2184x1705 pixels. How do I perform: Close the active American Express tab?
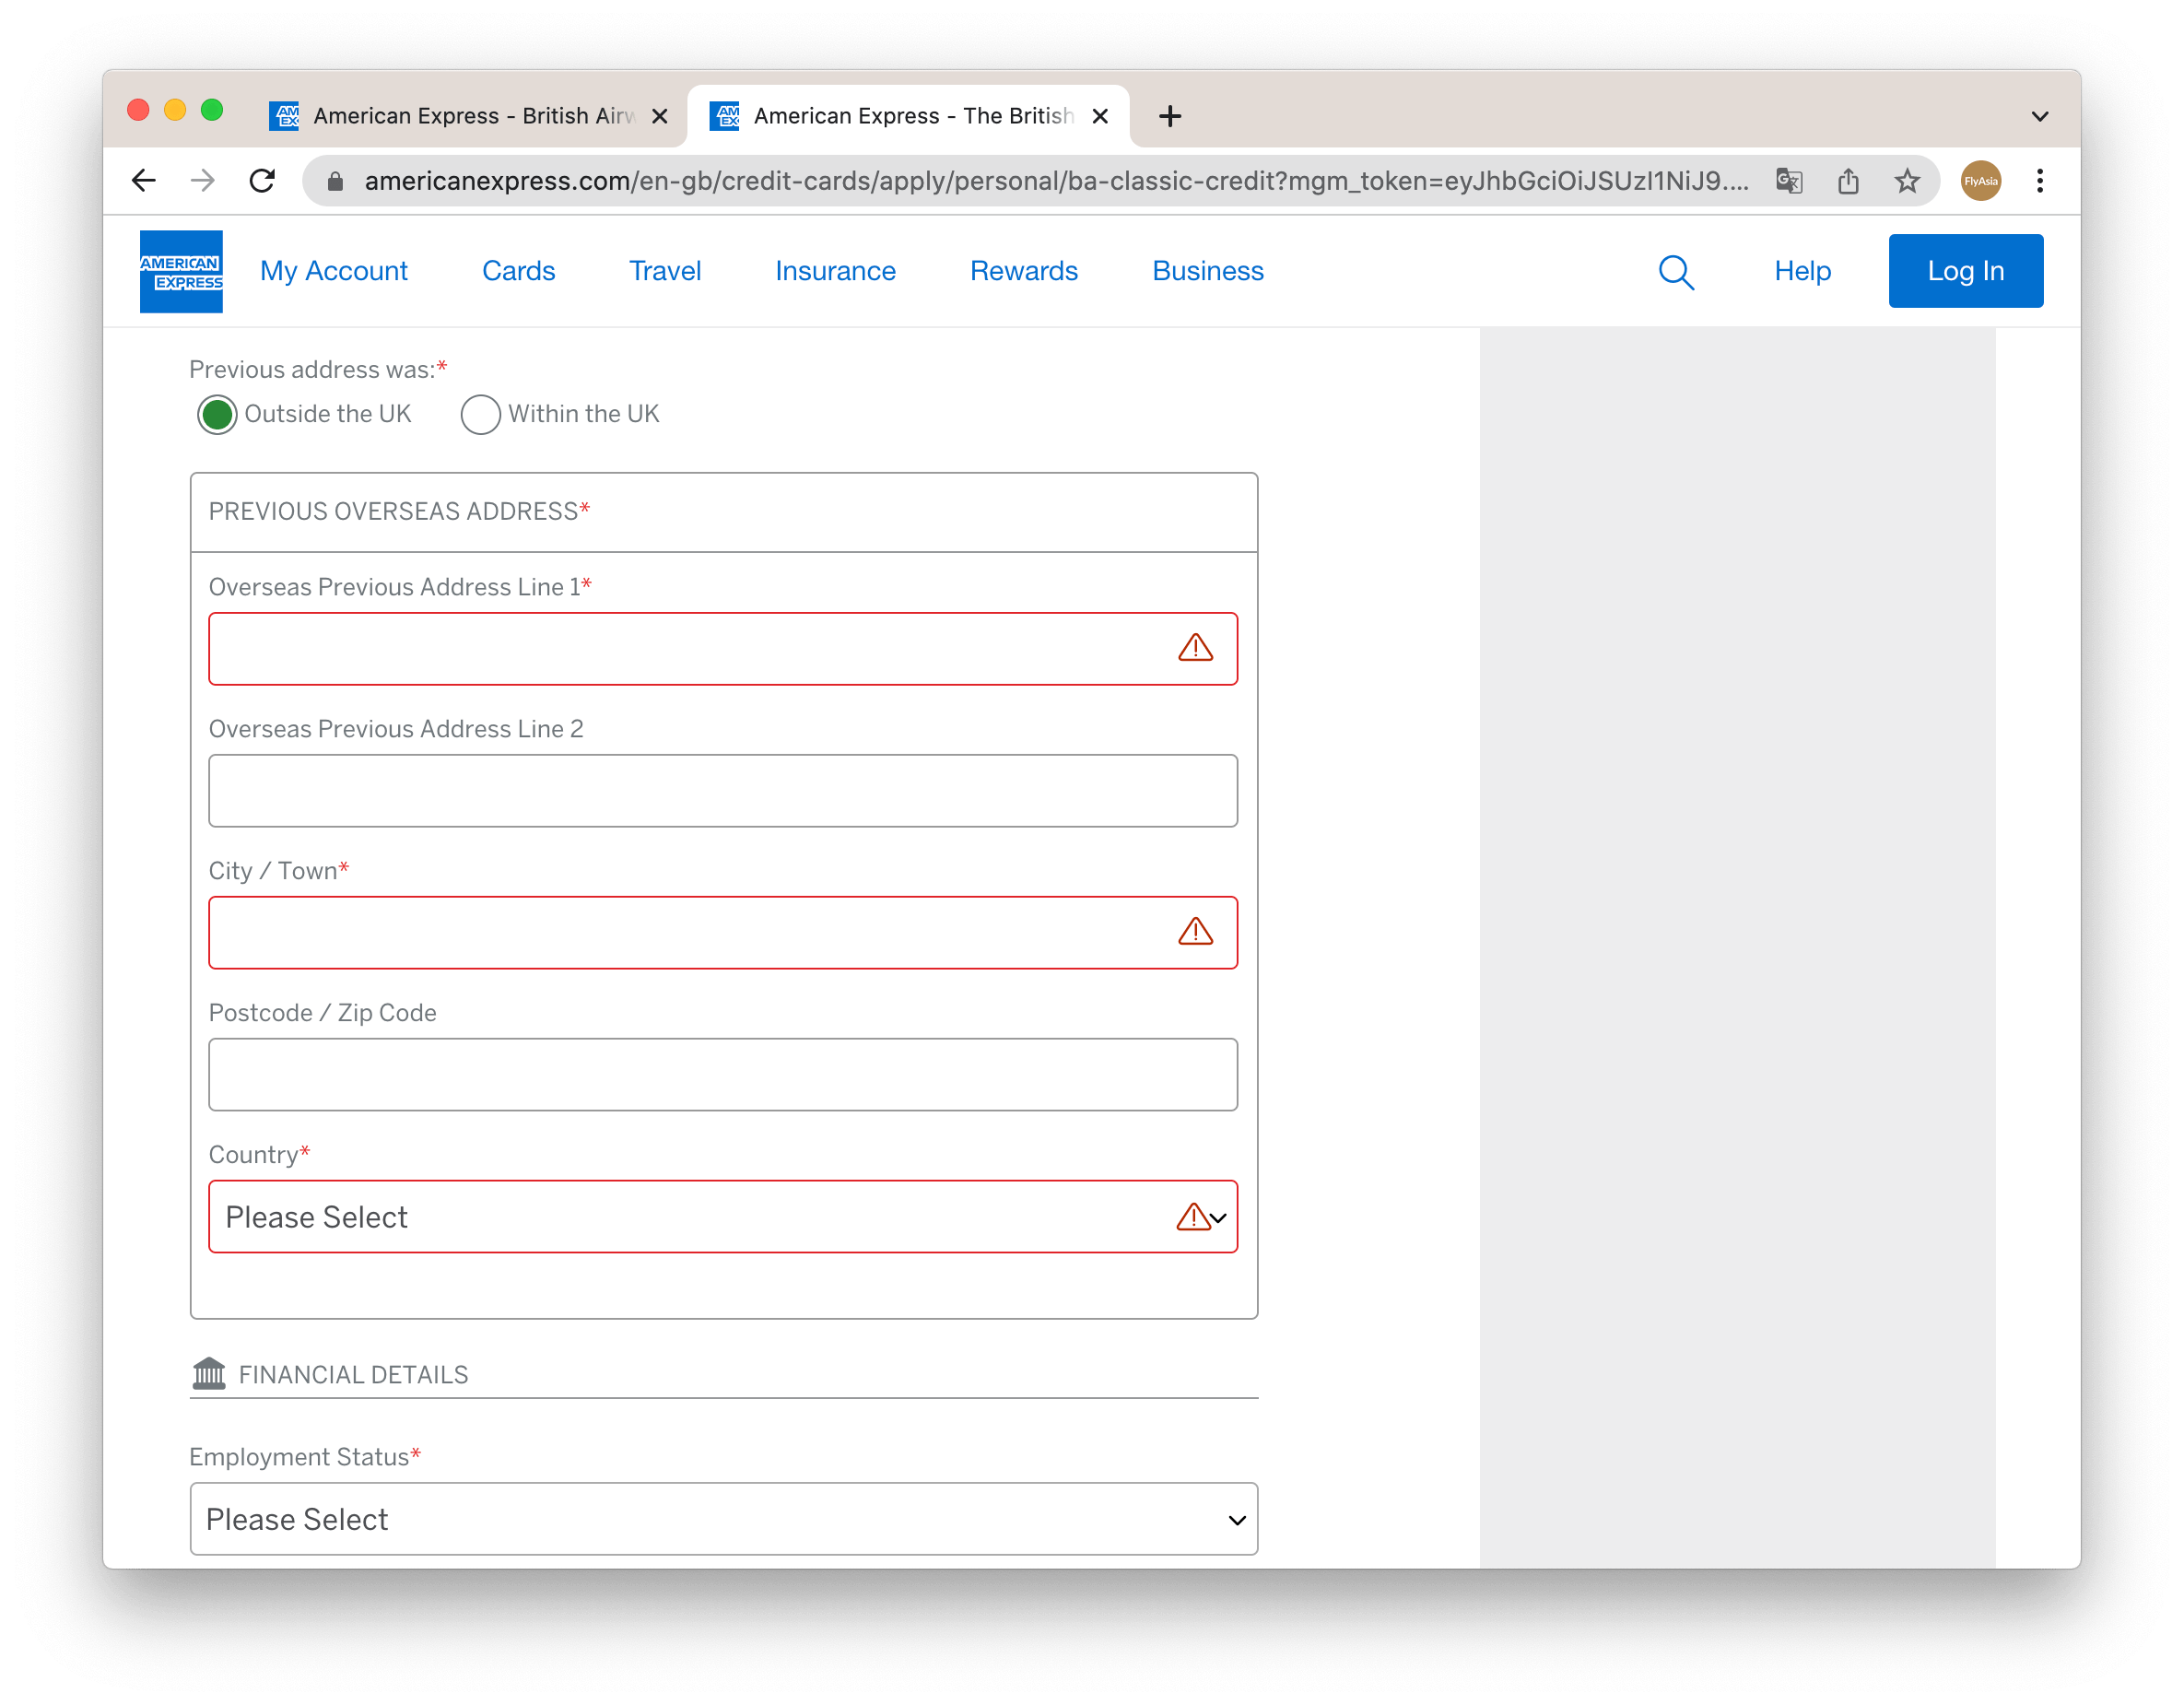1100,116
